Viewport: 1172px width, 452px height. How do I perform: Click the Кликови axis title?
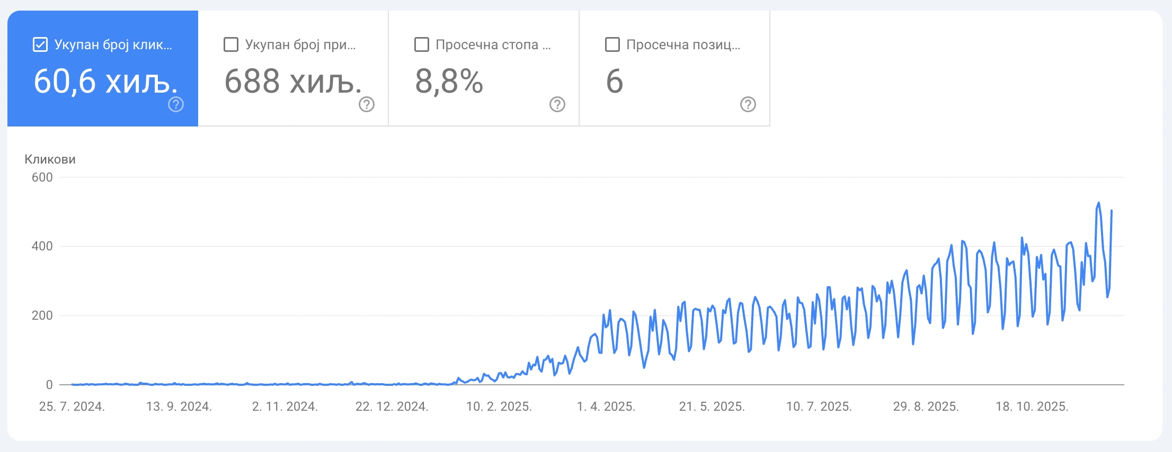pos(50,160)
